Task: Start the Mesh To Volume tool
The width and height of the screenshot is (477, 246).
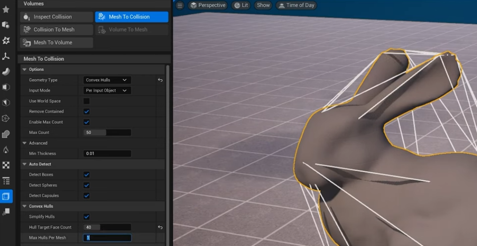Action: 56,43
